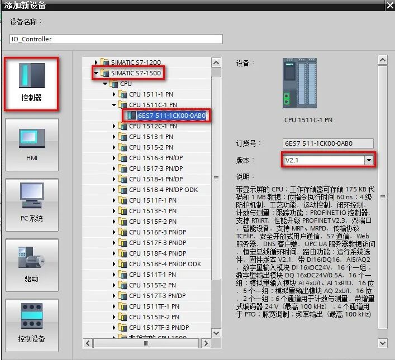
Task: Click the CPU 1517T-3 PN/DP folder icon
Action: 123,296
